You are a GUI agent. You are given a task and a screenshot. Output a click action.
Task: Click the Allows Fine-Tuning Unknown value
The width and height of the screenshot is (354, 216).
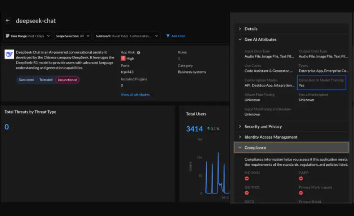pyautogui.click(x=252, y=100)
